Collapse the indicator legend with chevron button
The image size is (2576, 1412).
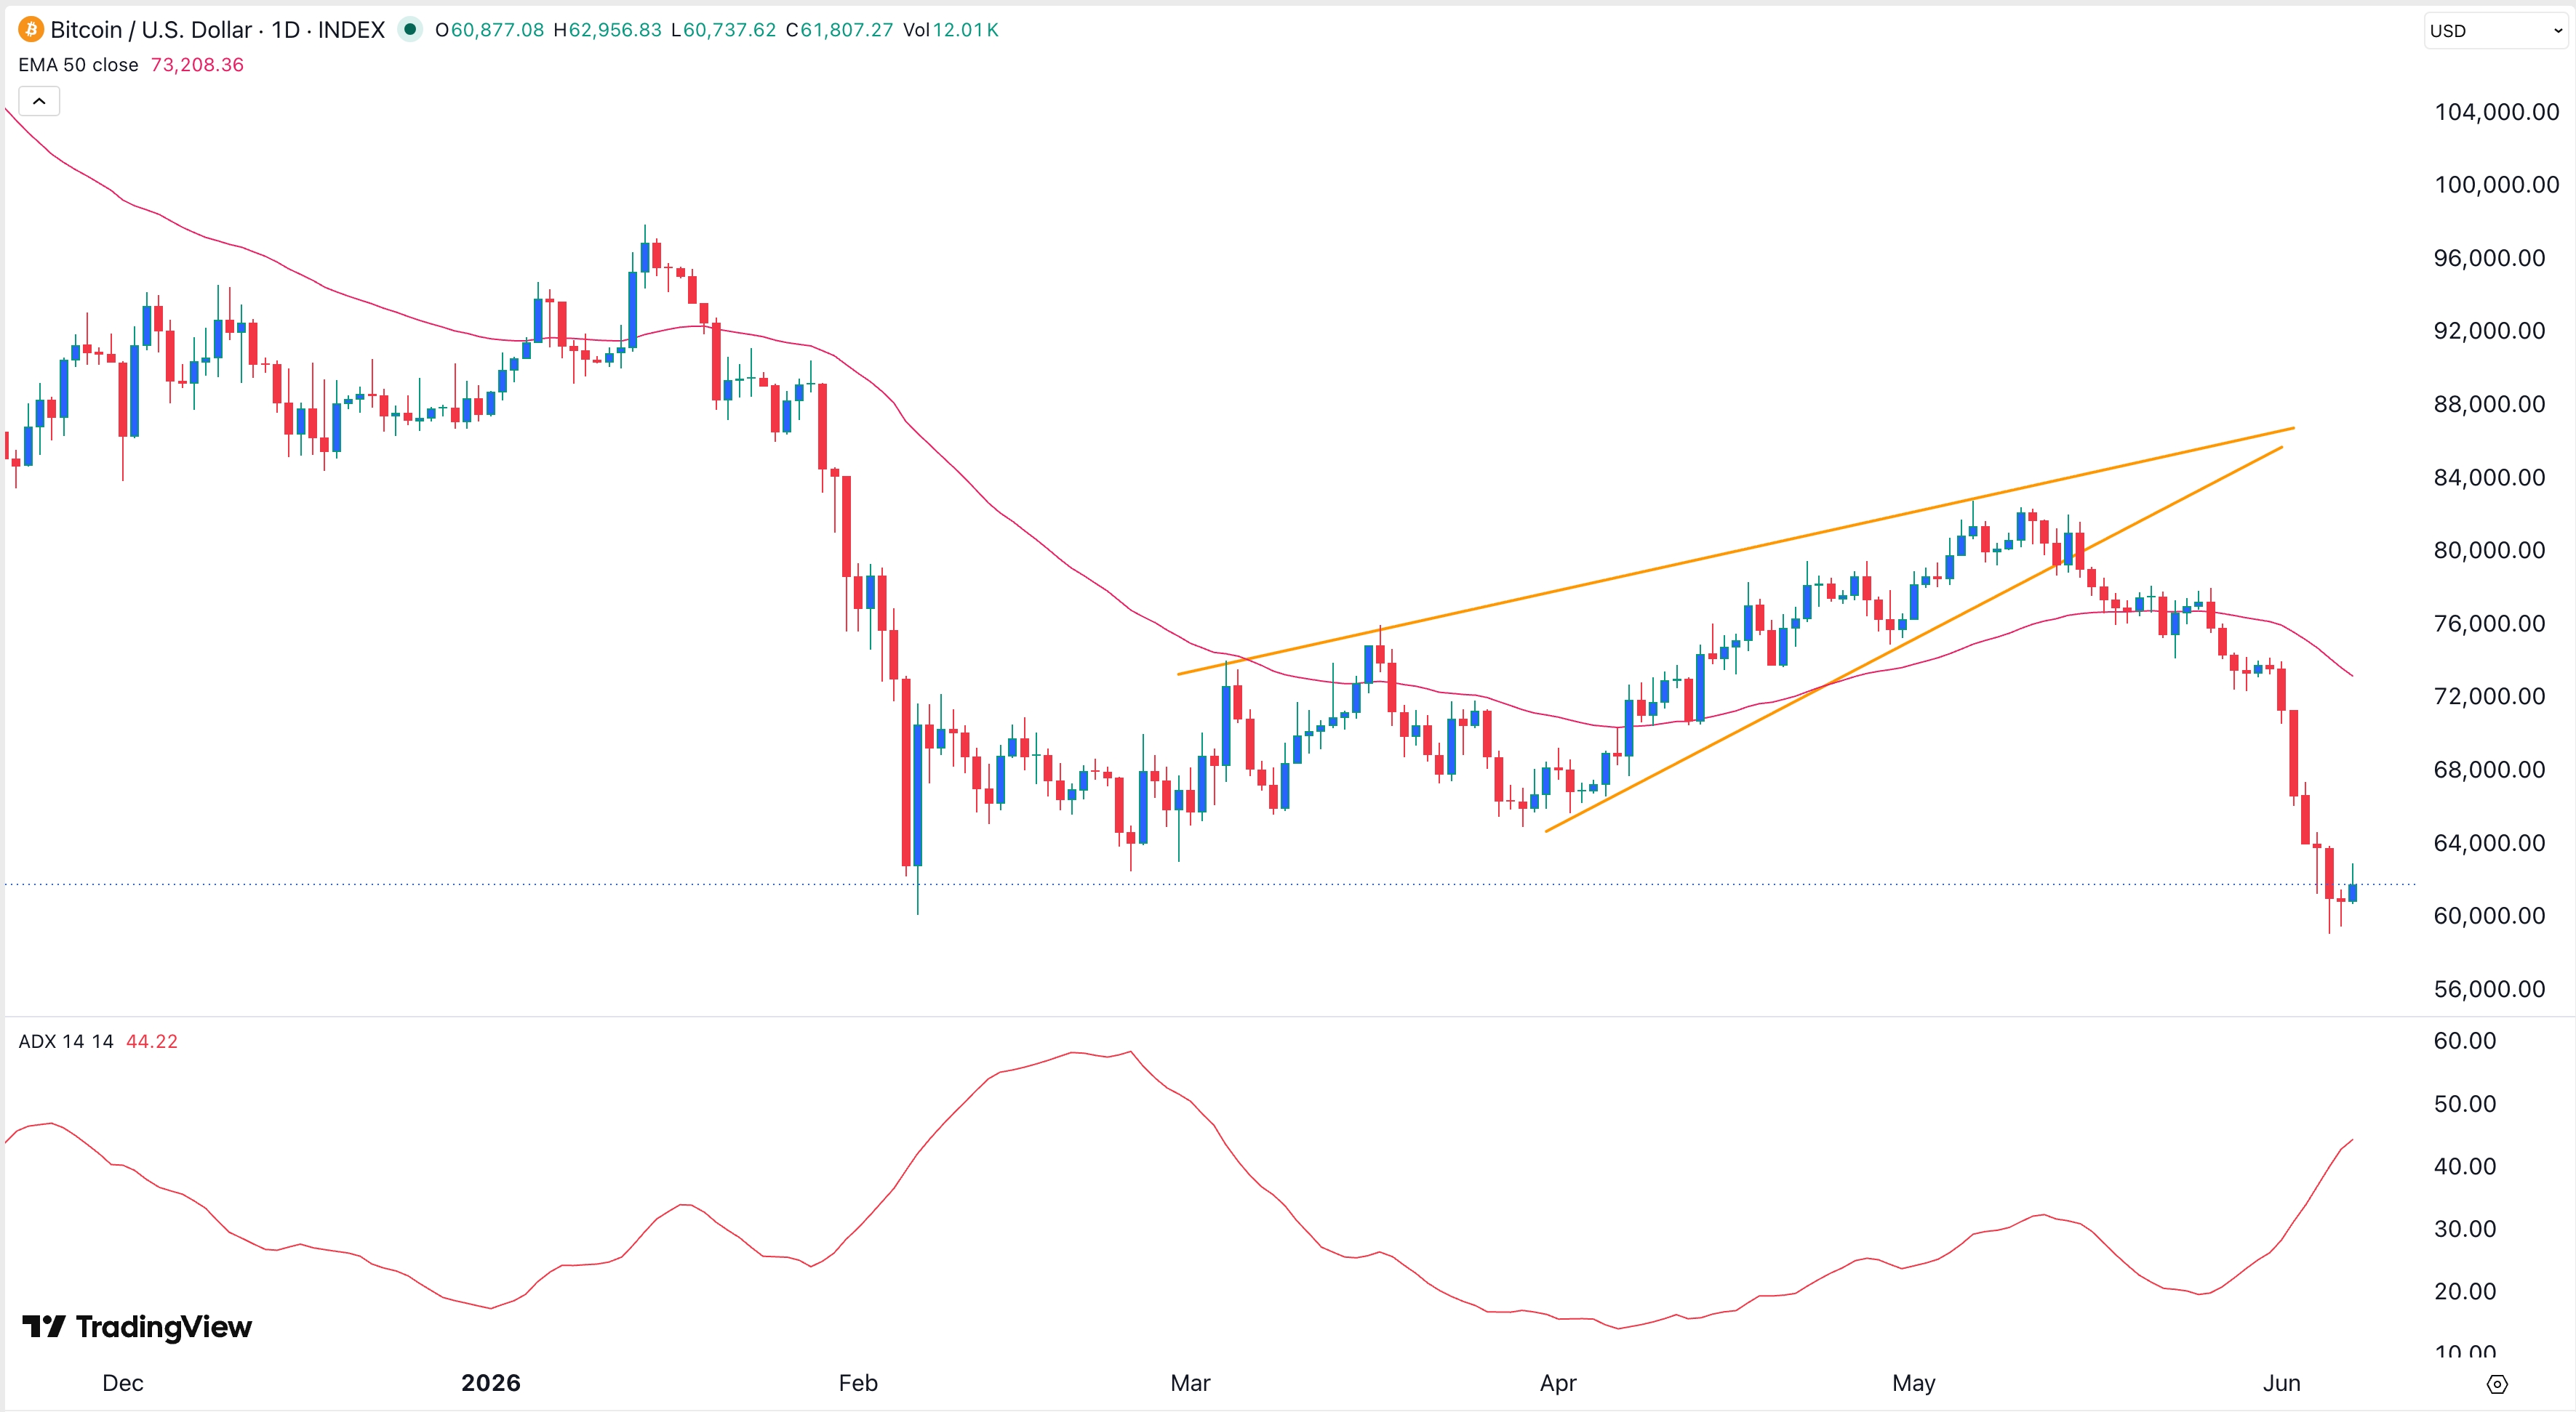pyautogui.click(x=39, y=101)
